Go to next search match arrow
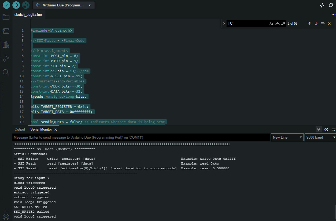336x221 pixels. (316, 24)
